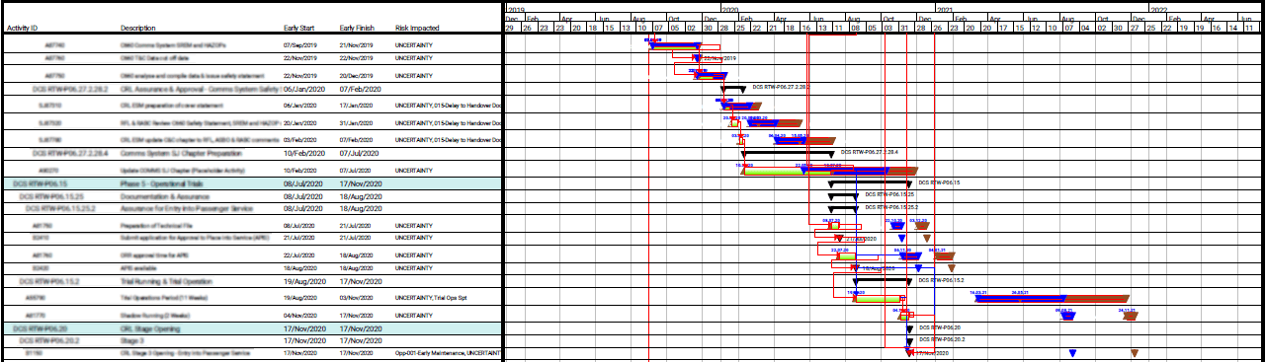Click the Comms System SJ Chapter Preparation row

click(251, 153)
